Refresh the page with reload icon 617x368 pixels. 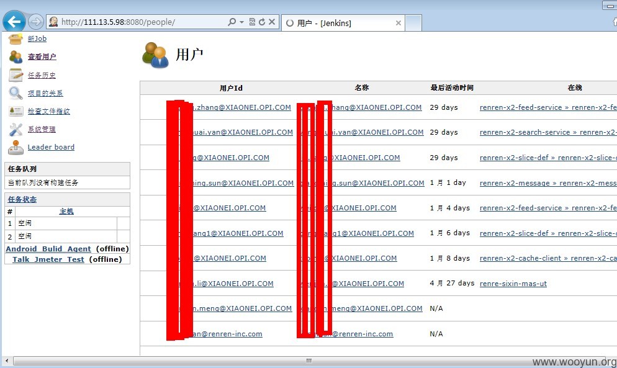[x=262, y=22]
